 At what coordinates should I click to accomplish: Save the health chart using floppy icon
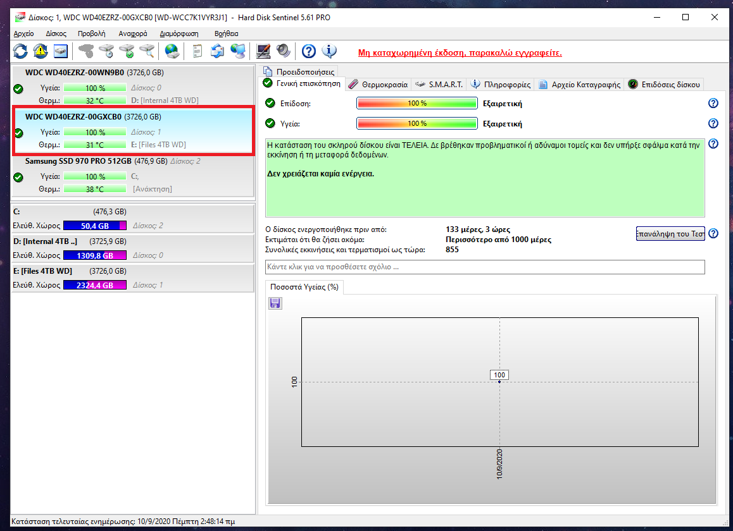[275, 303]
